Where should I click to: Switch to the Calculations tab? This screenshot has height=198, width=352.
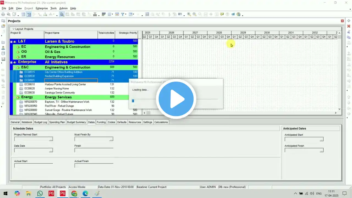[x=161, y=122]
